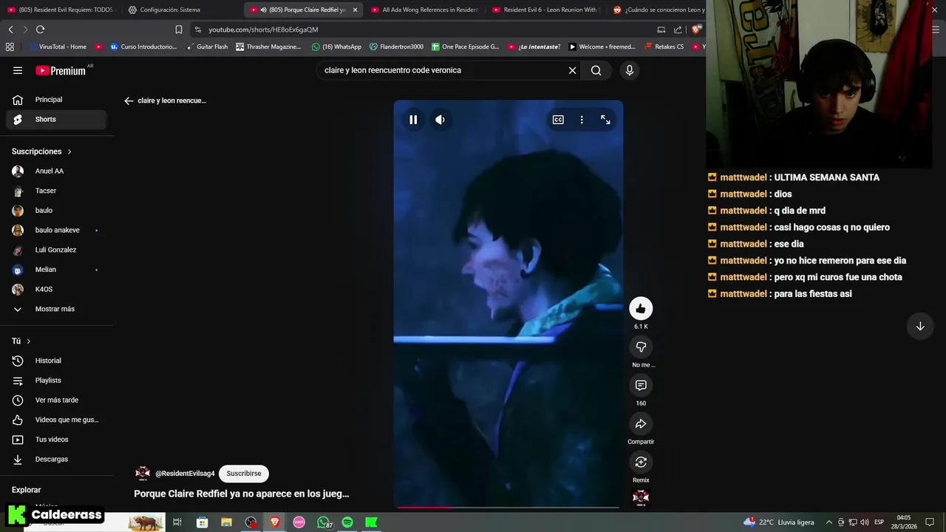This screenshot has height=532, width=946.
Task: Open the 'Thrasher Magazine...' bookmark
Action: [x=268, y=47]
